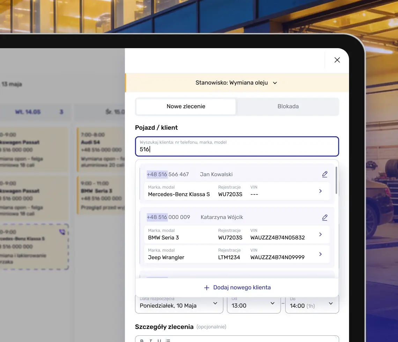Expand details for Mercedes-Benz Klassa S
The image size is (398, 342).
coord(320,191)
